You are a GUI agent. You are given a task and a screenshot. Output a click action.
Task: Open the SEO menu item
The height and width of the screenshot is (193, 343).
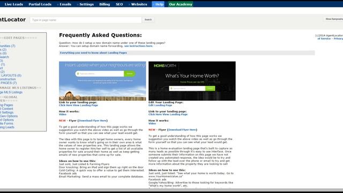pos(119,4)
